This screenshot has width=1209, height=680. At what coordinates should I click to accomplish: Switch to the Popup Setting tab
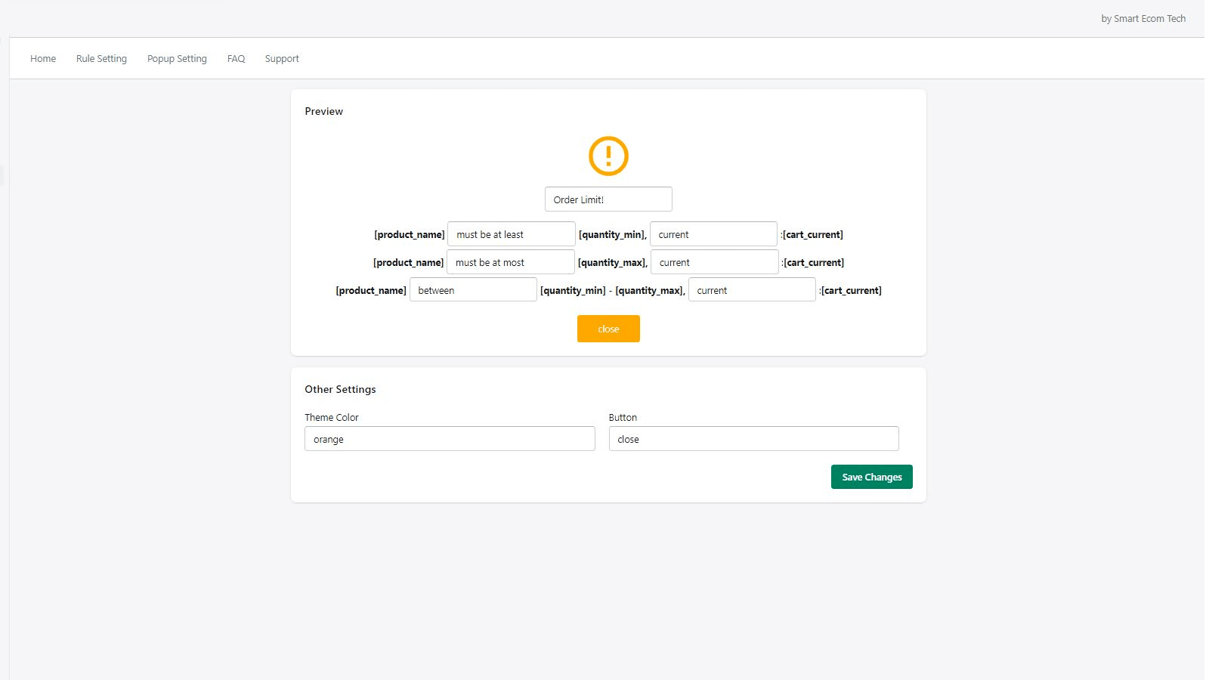tap(177, 58)
